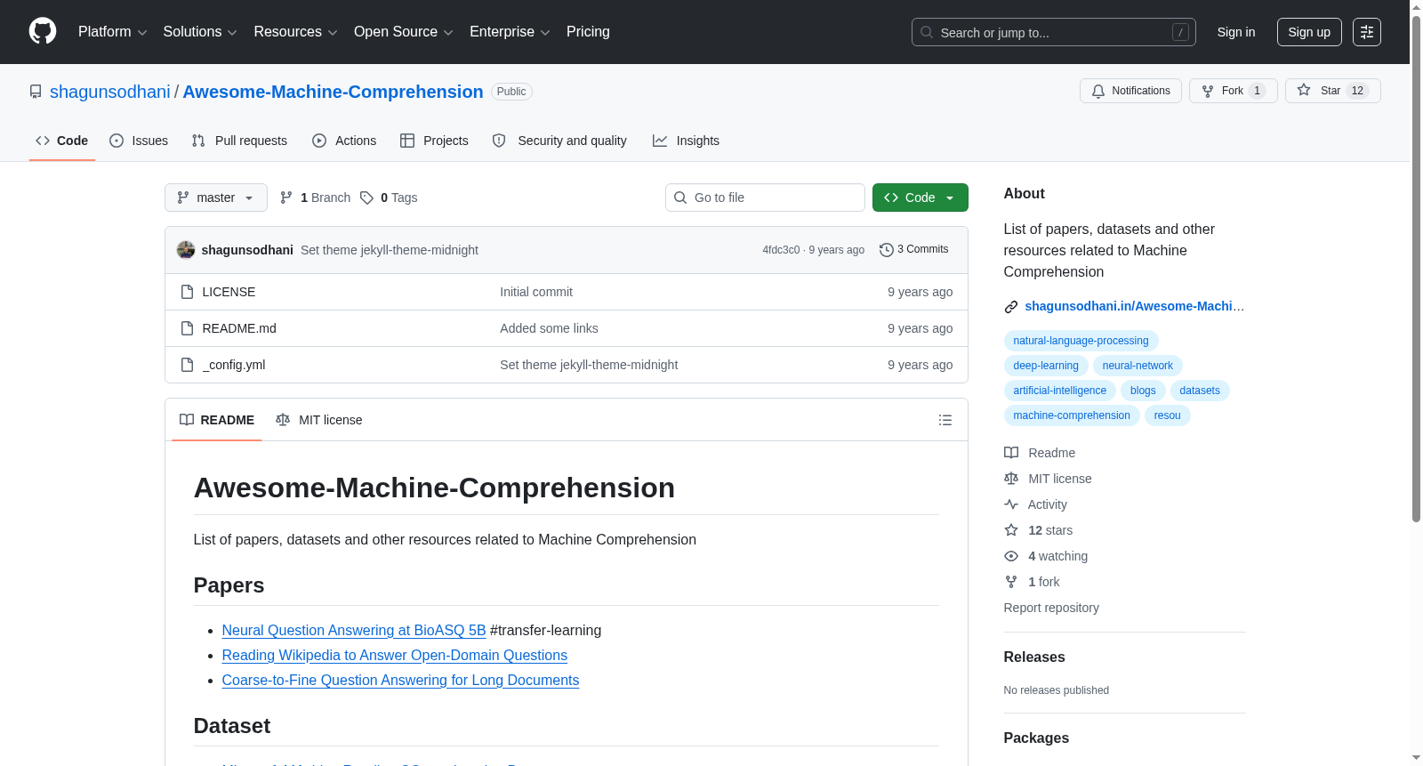Click the repository icon beside shagunsodhani
This screenshot has height=766, width=1423.
click(36, 92)
